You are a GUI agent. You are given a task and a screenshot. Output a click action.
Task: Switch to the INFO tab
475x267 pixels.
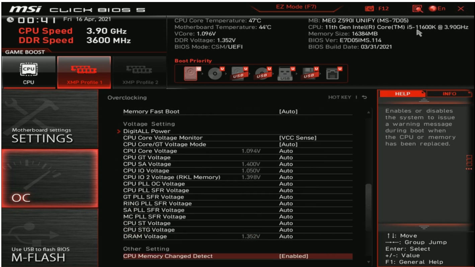[x=449, y=94]
